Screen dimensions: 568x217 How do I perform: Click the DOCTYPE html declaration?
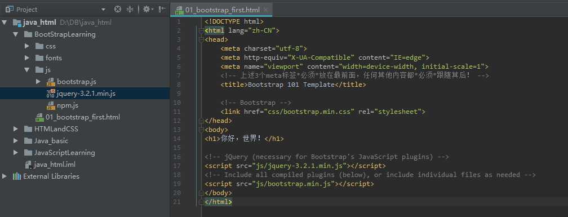[x=234, y=22]
